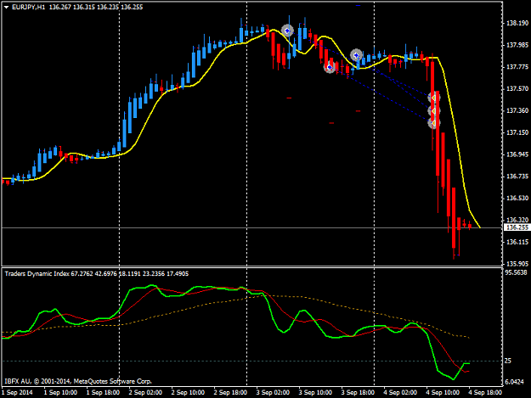Click the 137.360 price axis label

517,110
